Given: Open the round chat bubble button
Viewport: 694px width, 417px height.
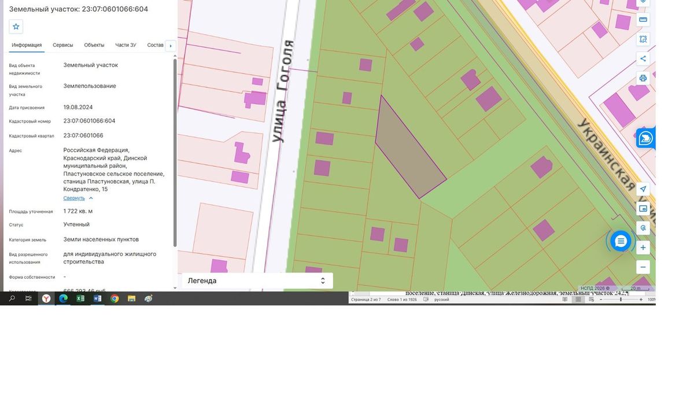Looking at the screenshot, I should [x=621, y=241].
